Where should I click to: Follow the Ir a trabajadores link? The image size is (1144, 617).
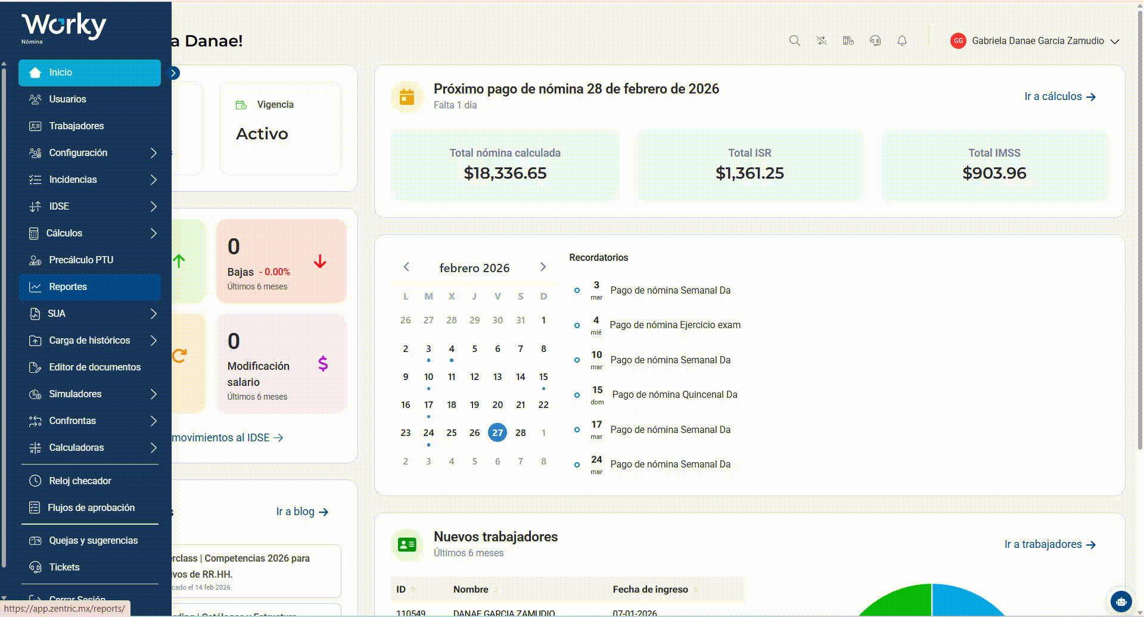click(x=1050, y=544)
